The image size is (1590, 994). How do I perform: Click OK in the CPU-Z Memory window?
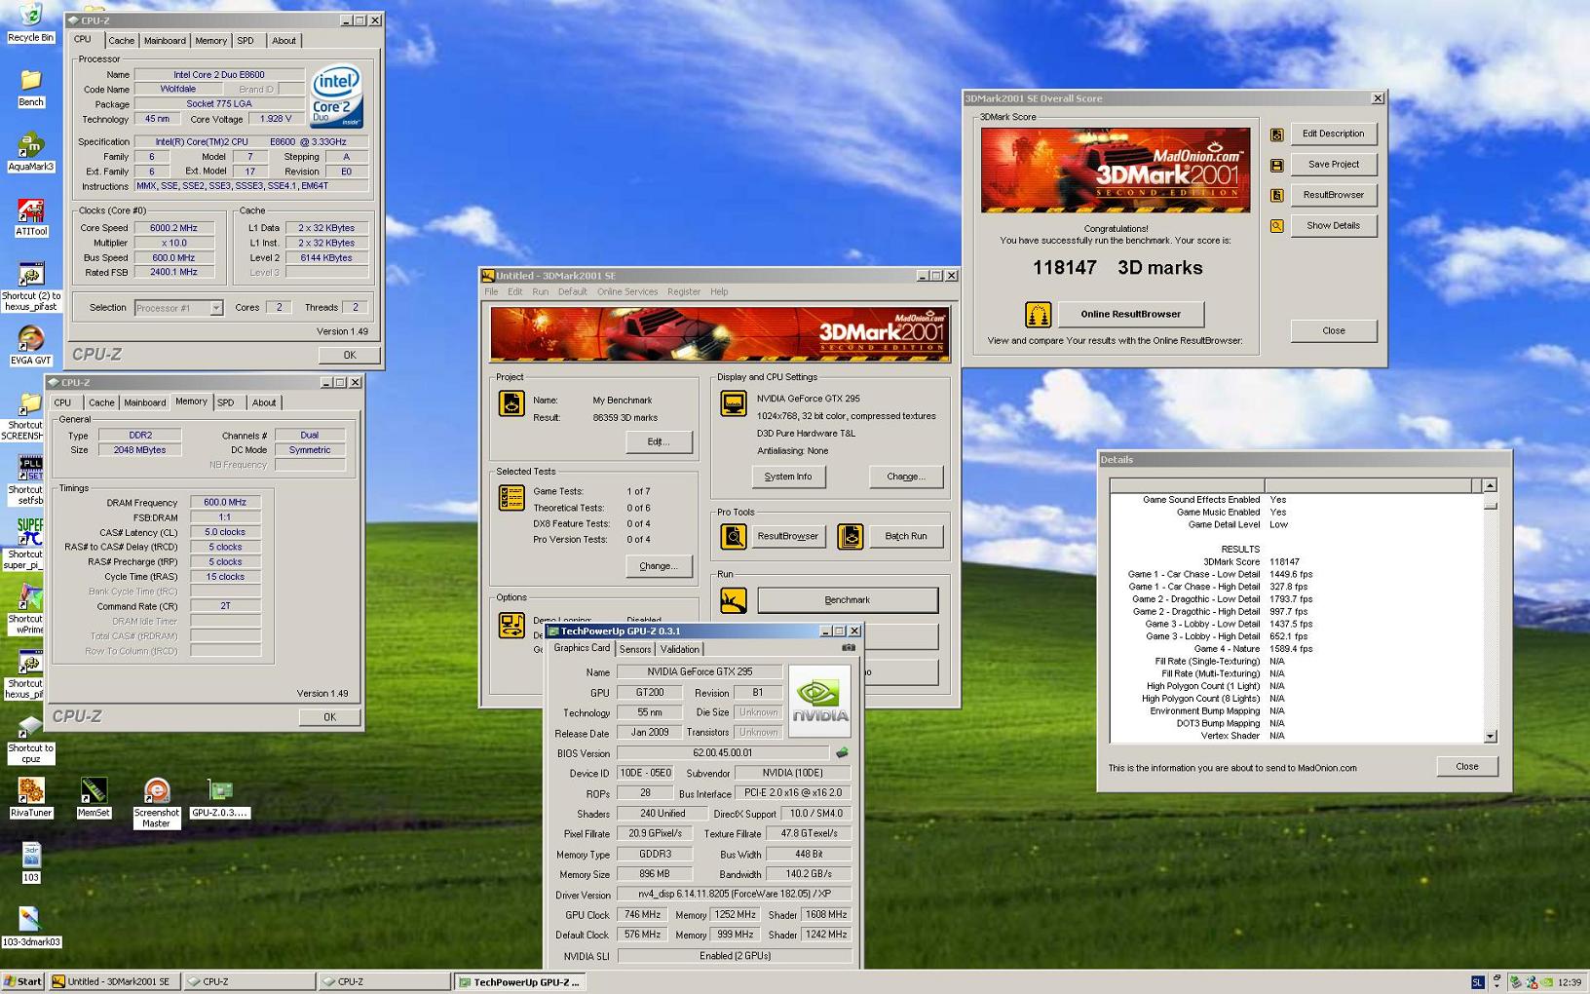point(329,716)
